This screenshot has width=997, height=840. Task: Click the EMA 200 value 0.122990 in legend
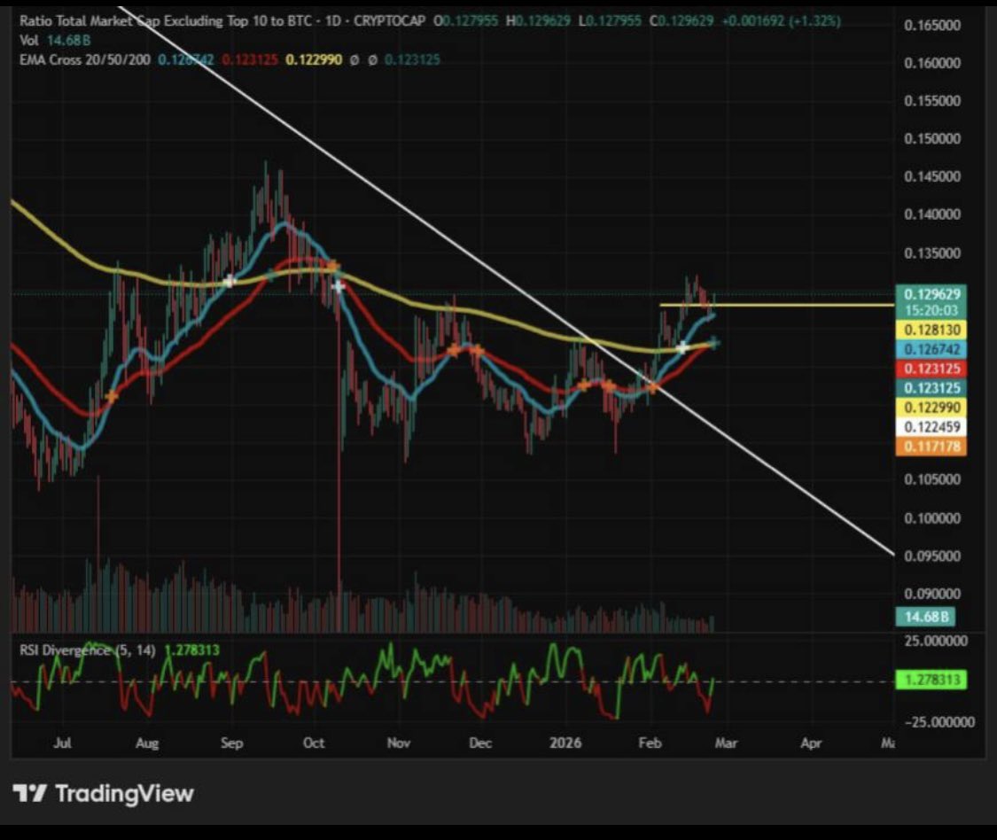coord(314,59)
